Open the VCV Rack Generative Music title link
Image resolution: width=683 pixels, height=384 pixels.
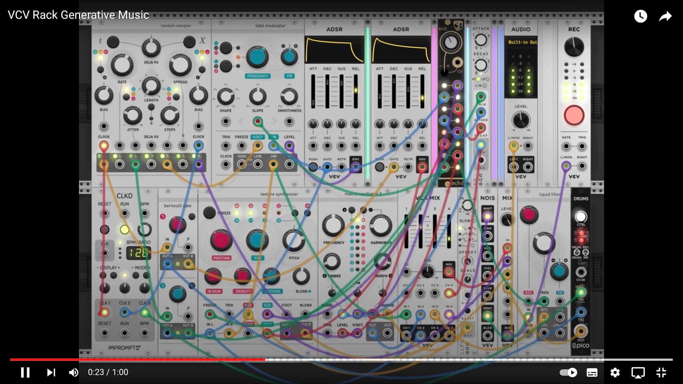pyautogui.click(x=78, y=15)
